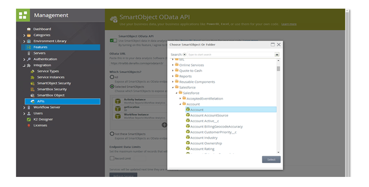Open Servers in the sidebar
This screenshot has height=187, width=369.
point(39,53)
